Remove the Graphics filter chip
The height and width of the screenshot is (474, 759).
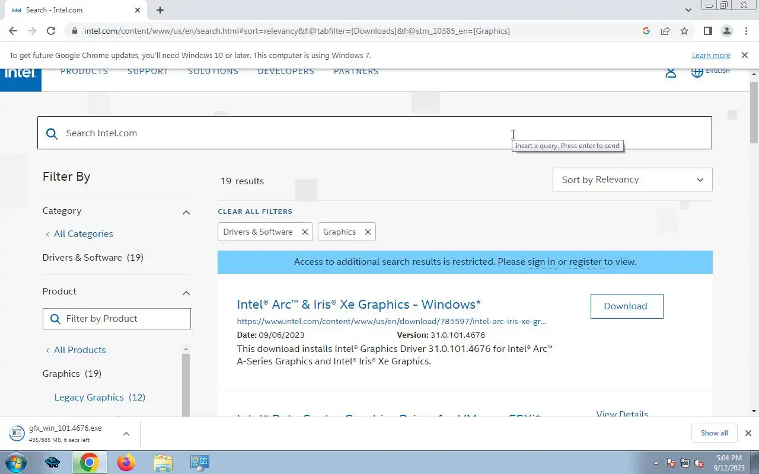[368, 232]
